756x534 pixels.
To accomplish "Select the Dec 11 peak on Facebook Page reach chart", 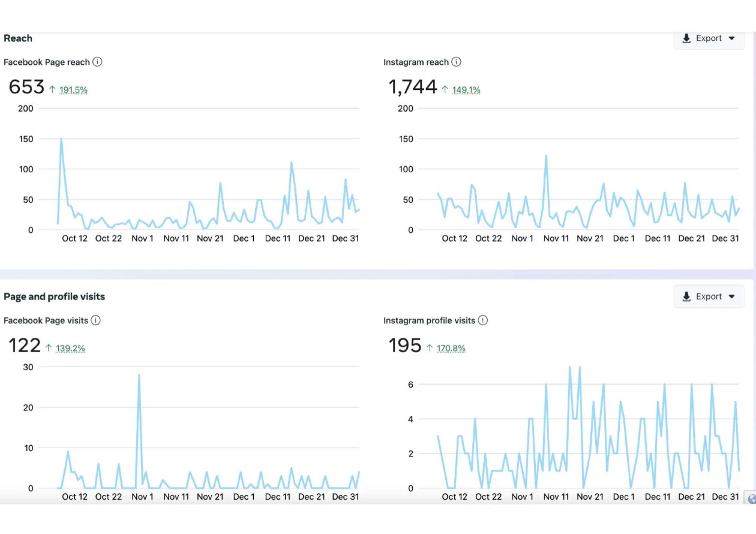I will [x=292, y=162].
